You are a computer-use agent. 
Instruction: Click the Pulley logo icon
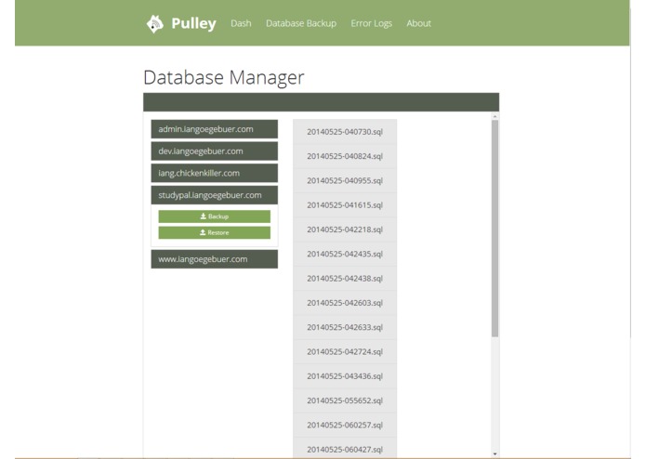pyautogui.click(x=155, y=24)
